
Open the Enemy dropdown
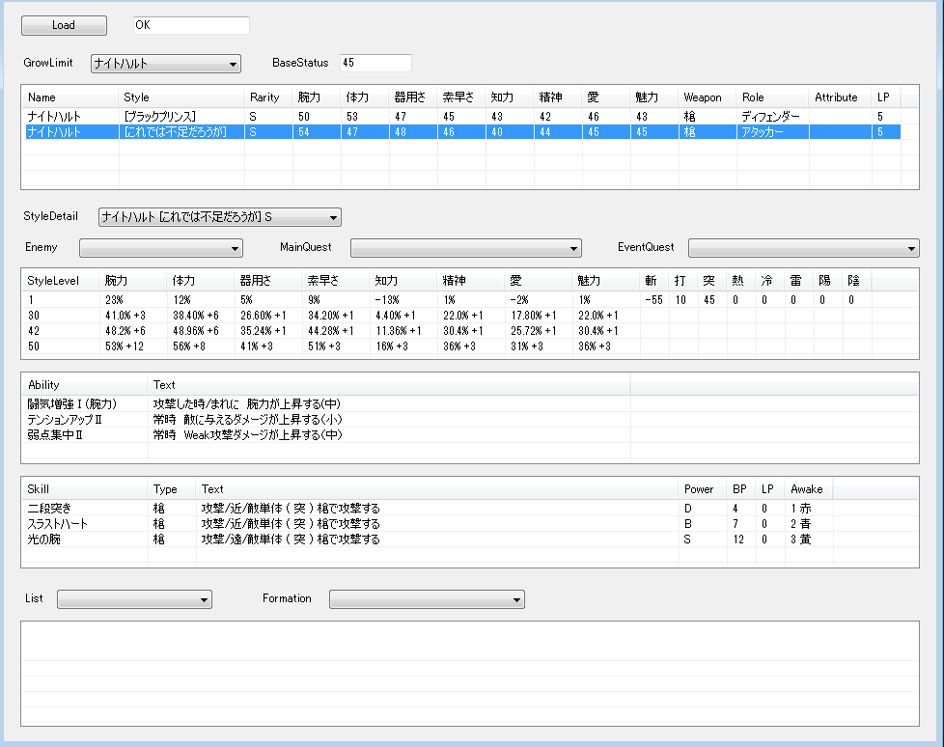click(x=161, y=248)
